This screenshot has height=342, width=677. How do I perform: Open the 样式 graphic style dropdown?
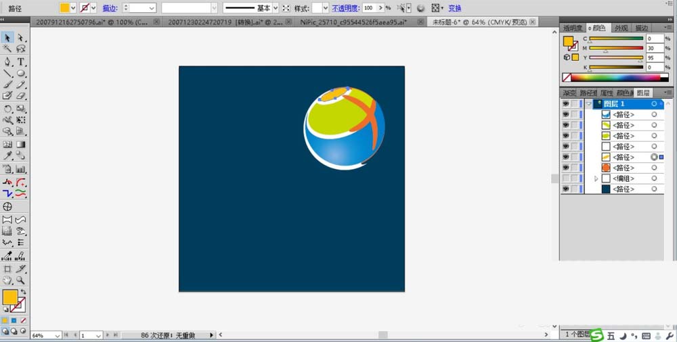pyautogui.click(x=326, y=7)
